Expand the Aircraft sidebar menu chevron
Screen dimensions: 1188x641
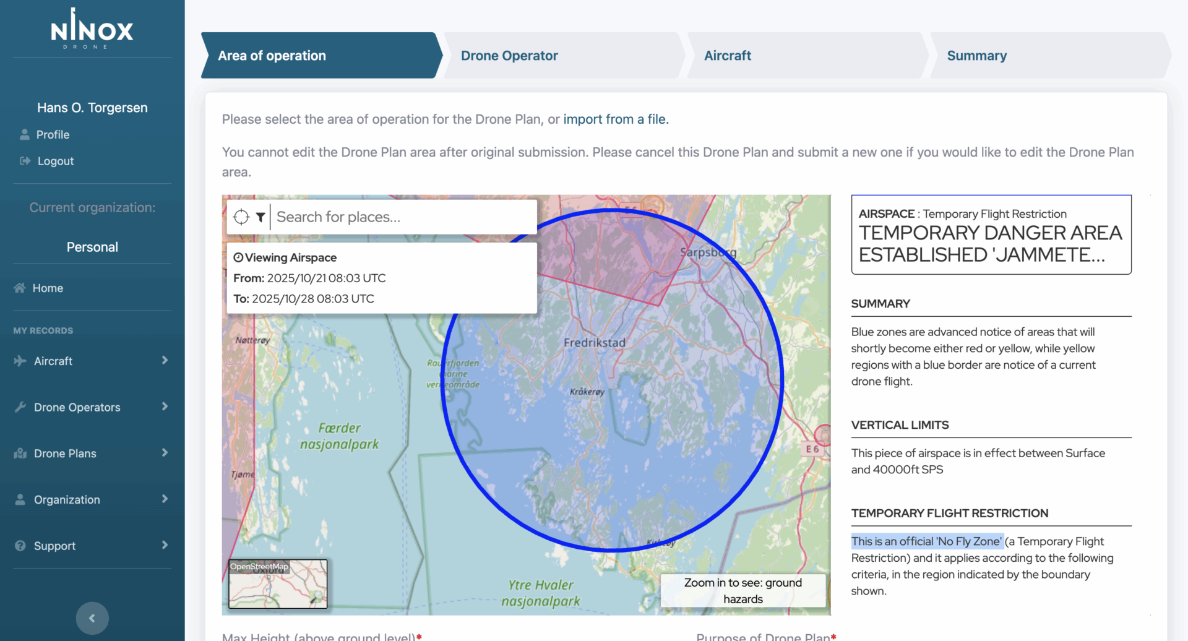pos(165,360)
